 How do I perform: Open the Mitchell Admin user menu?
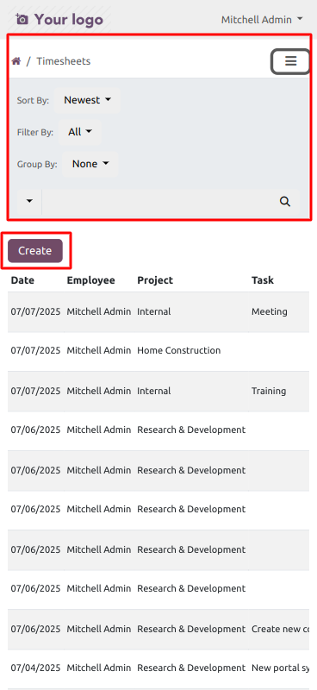pyautogui.click(x=262, y=19)
